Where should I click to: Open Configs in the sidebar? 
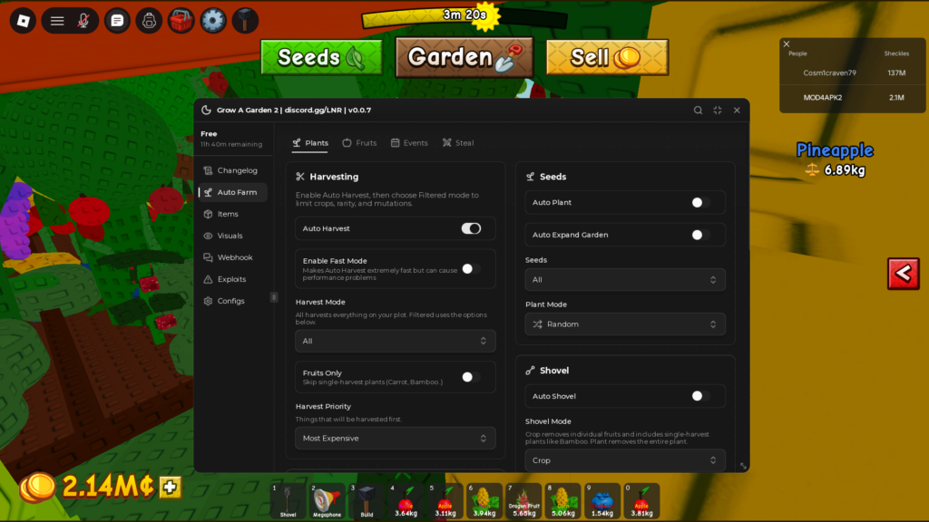[233, 301]
